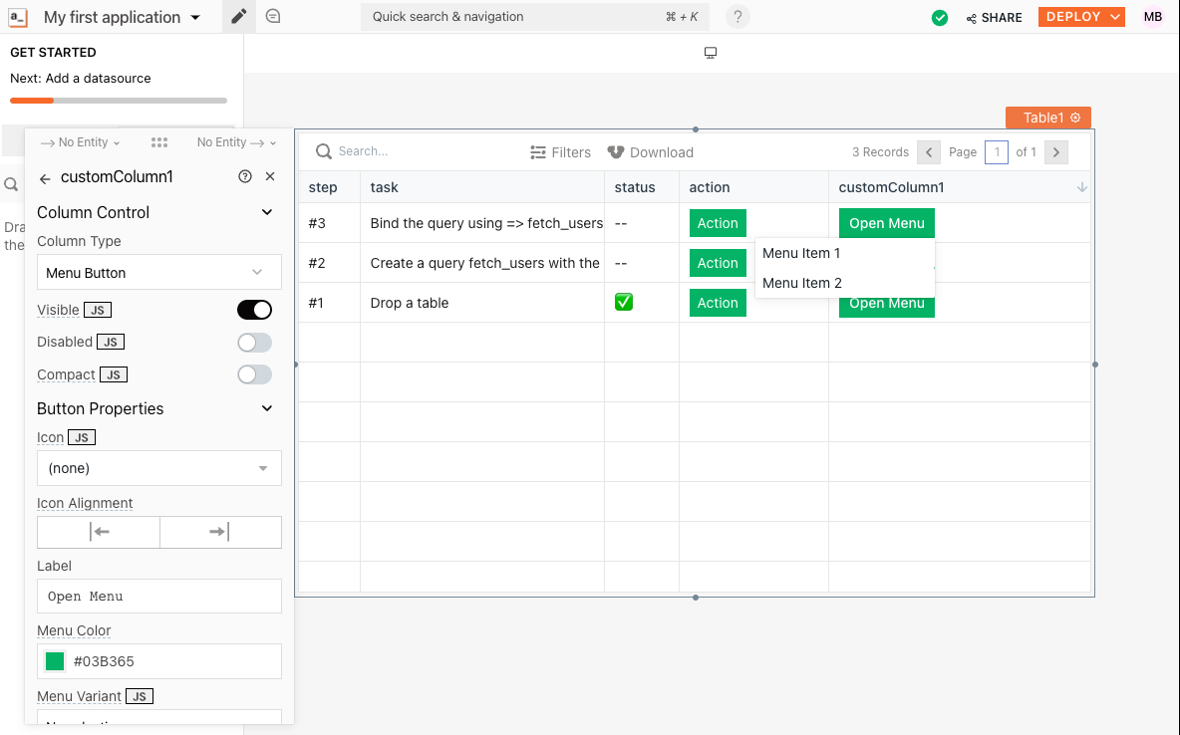Select Menu Item 2
Image resolution: width=1180 pixels, height=735 pixels.
[x=845, y=283]
